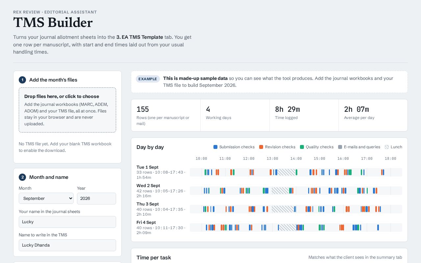Click the 8h 29m time logged value
This screenshot has width=421, height=263.
click(x=287, y=109)
